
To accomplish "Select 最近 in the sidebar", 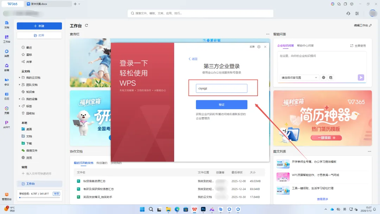I will (x=29, y=48).
